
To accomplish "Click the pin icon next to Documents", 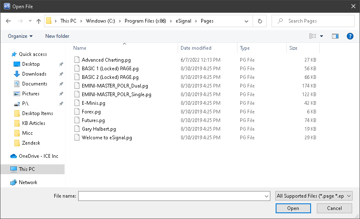I will click(61, 84).
